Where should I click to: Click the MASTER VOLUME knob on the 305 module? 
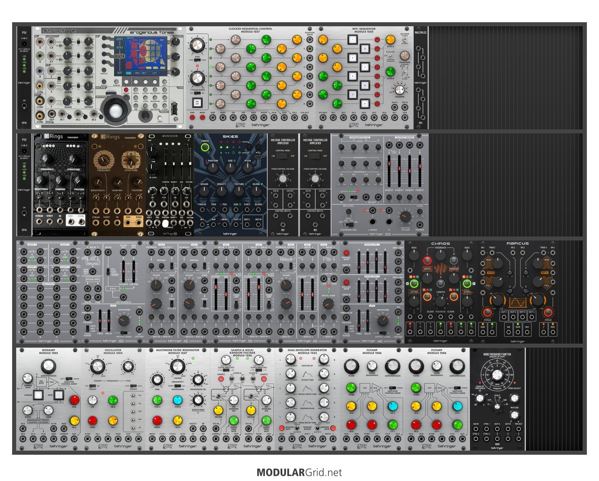click(406, 217)
